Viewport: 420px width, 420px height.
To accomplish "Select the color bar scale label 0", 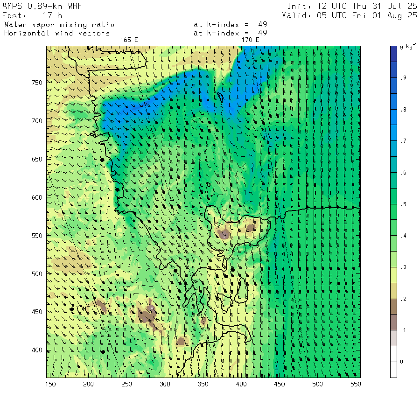I will tap(401, 362).
